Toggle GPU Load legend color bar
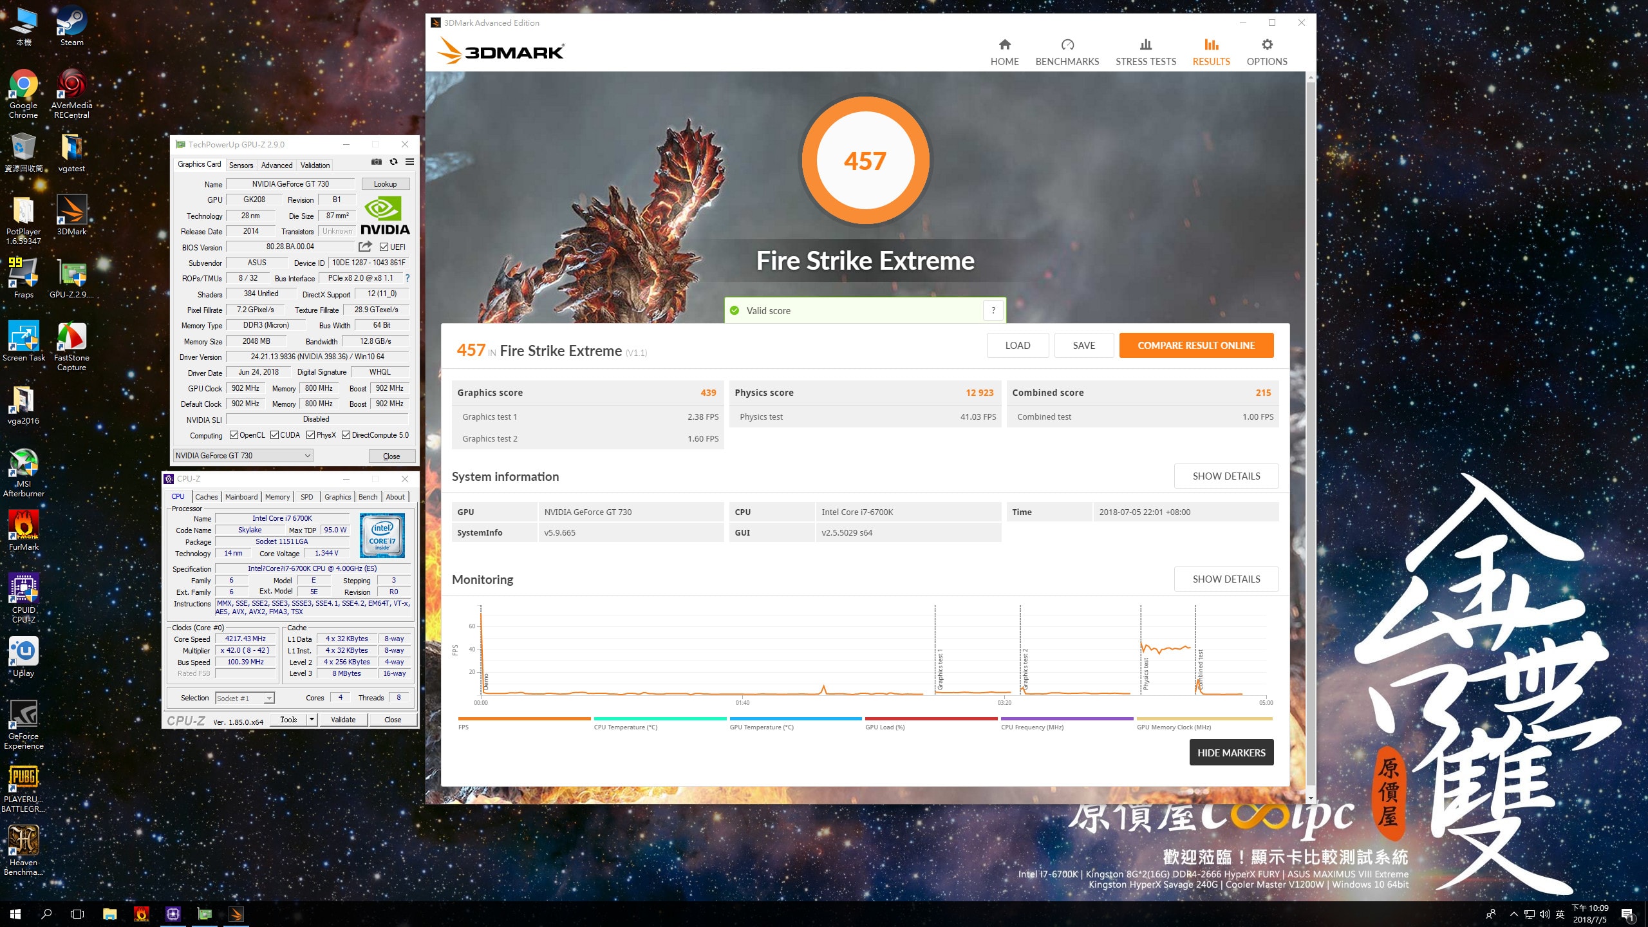The height and width of the screenshot is (927, 1648). click(931, 718)
